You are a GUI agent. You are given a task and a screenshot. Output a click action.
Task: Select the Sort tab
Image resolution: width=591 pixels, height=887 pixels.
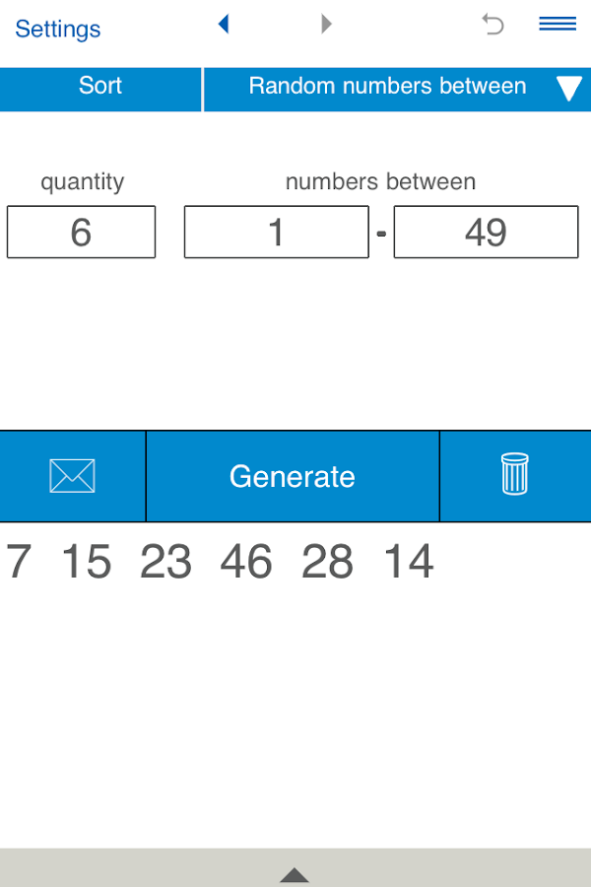click(x=100, y=86)
